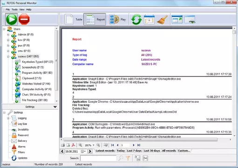This screenshot has width=238, height=168.
Task: Click the report page number field
Action: [125, 145]
